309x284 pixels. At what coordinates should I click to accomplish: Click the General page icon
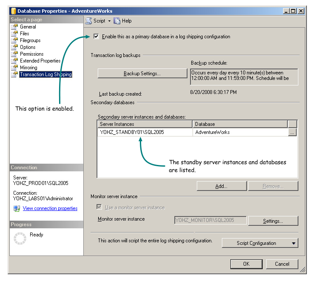(14, 27)
